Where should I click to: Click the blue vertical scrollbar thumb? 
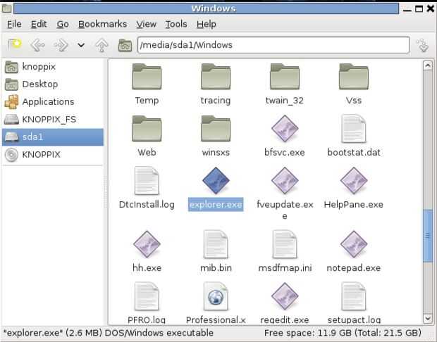tap(428, 236)
